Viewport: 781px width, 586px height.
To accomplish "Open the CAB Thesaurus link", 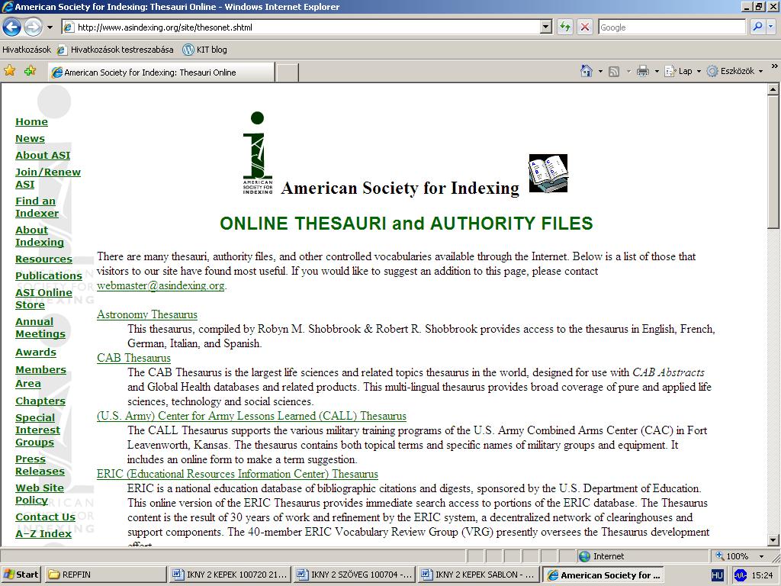I will [x=133, y=358].
